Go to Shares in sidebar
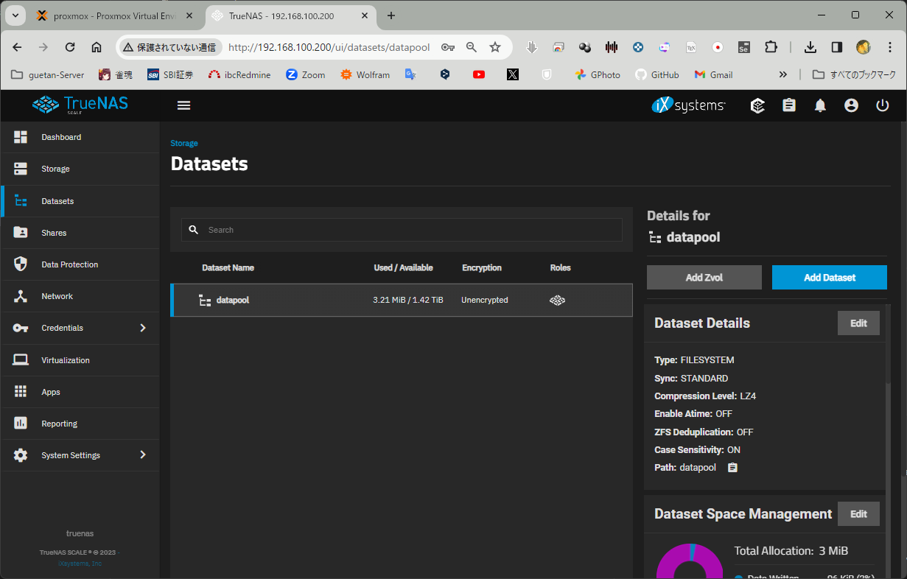Image resolution: width=907 pixels, height=579 pixels. (x=54, y=233)
